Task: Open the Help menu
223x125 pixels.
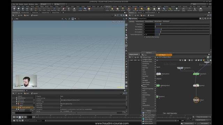Action: [x=36, y=4]
